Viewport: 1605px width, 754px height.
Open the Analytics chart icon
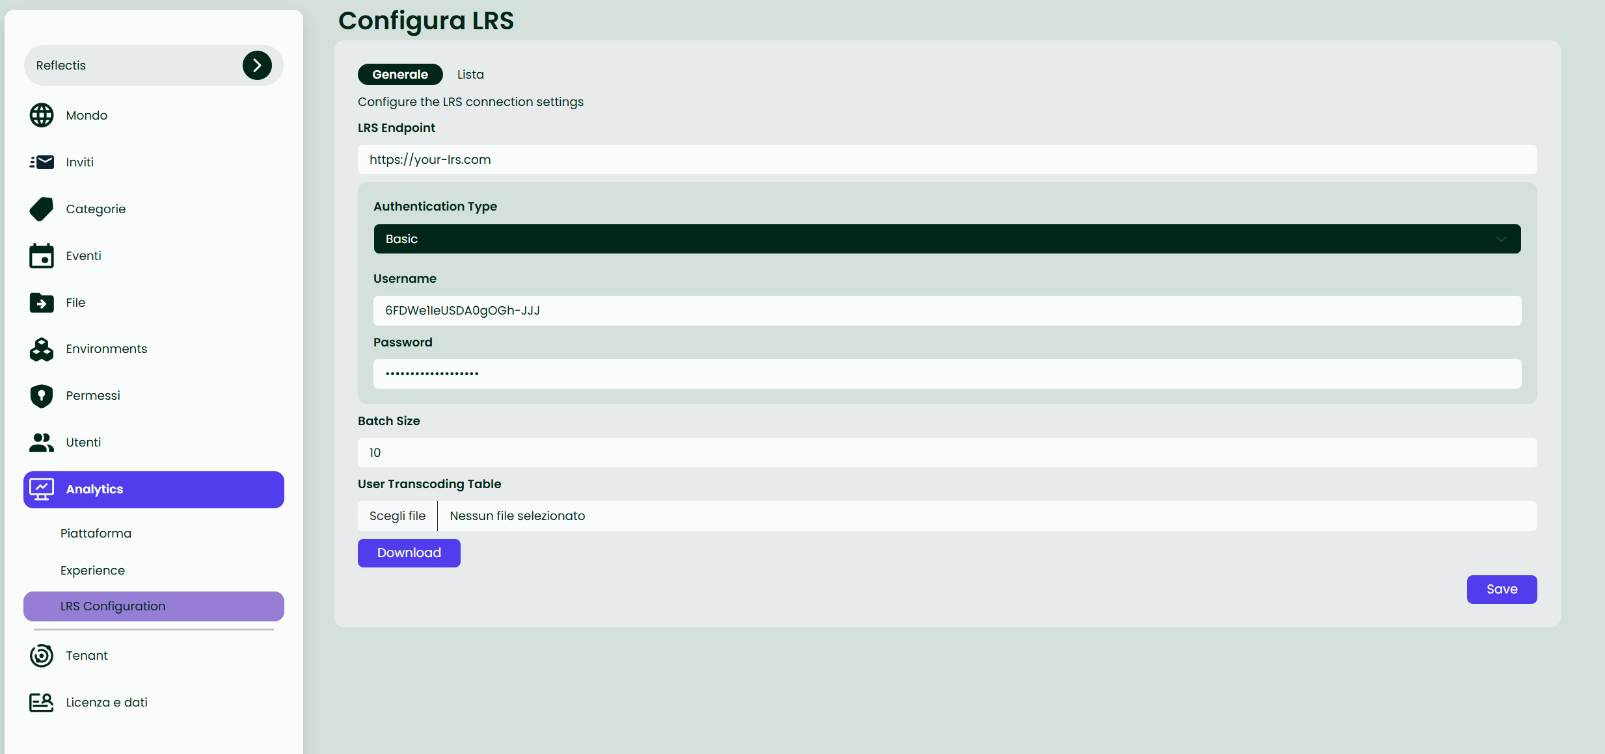point(41,489)
